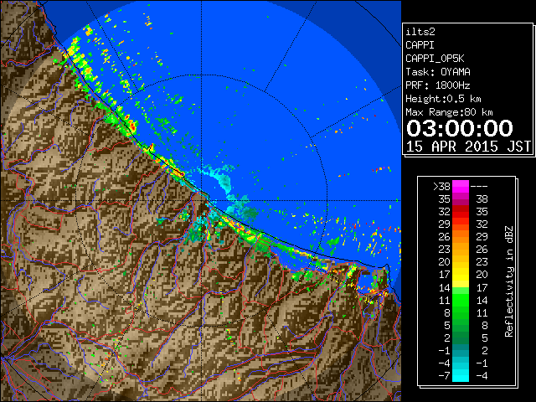Viewport: 536px width, 402px height.
Task: Select the 'Task: OYAMA' line
Action: (x=438, y=72)
